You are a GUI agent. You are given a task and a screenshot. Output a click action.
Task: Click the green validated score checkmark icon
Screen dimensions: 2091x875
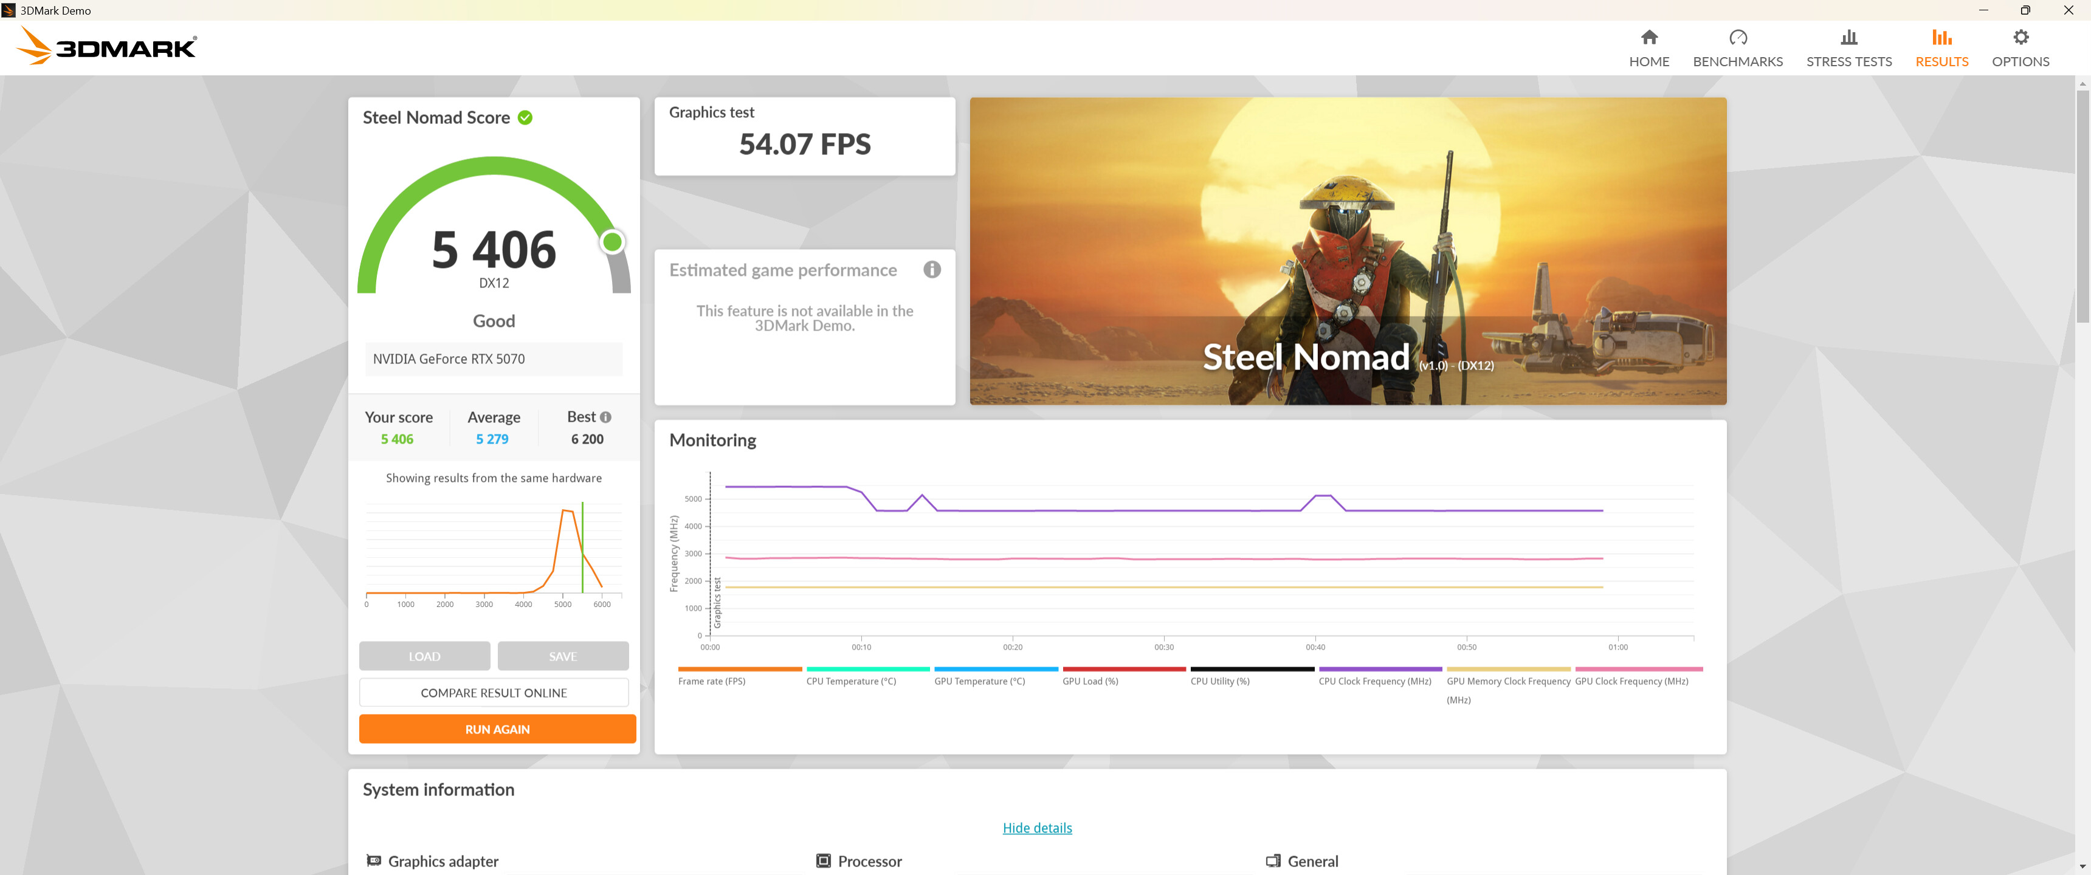click(525, 118)
